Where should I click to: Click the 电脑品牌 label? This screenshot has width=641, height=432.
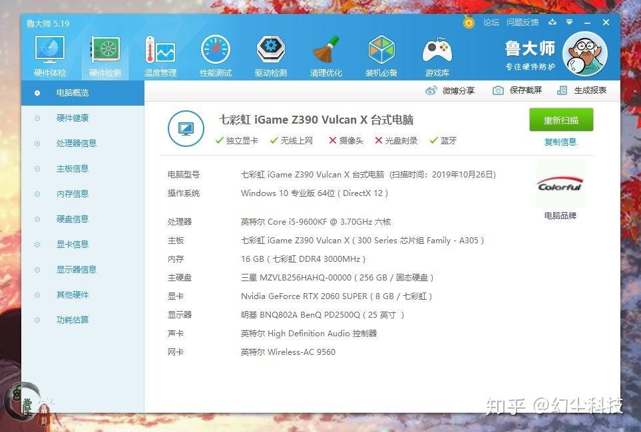click(560, 215)
